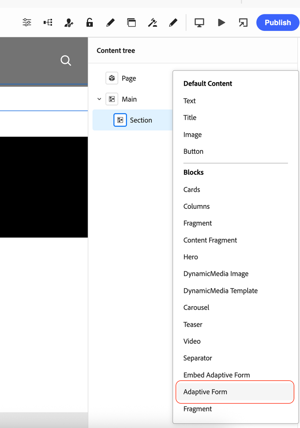Collapse the Main tree node chevron
Viewport: 300px width, 428px height.
99,99
